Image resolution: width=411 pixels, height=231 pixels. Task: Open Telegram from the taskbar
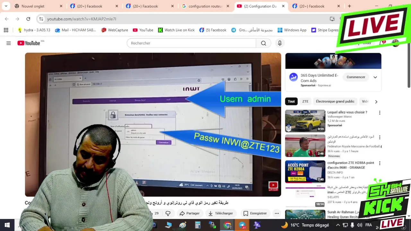(242, 225)
